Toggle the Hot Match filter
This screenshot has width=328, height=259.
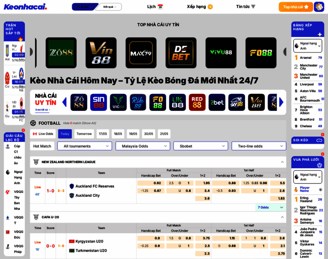pos(42,146)
